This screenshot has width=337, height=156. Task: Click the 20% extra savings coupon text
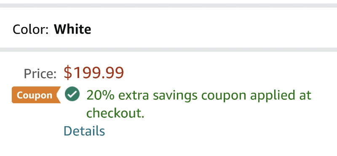[198, 104]
